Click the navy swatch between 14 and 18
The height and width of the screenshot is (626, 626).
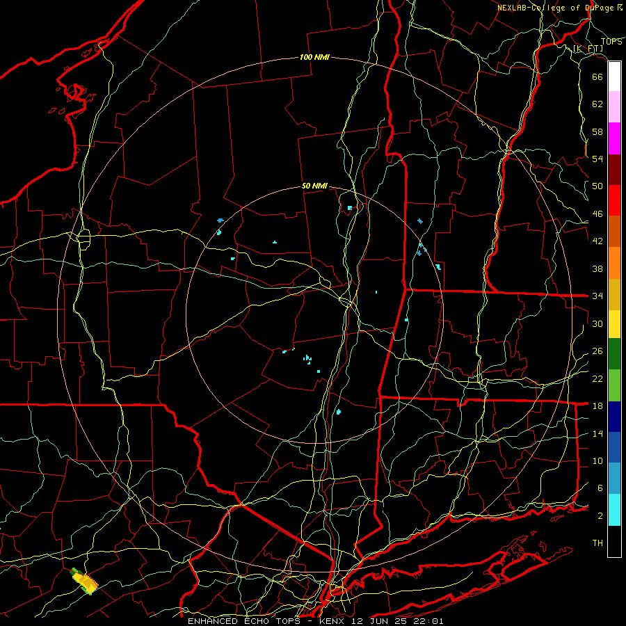614,417
